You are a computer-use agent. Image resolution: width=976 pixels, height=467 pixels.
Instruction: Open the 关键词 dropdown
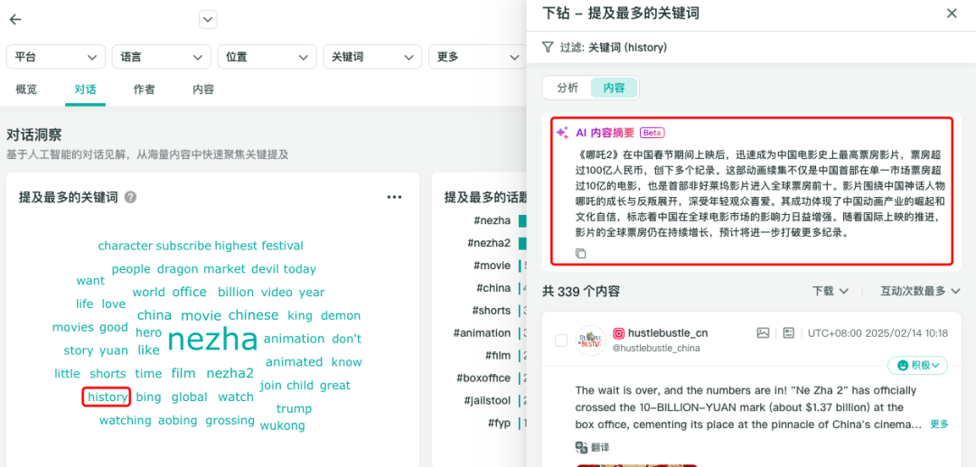(x=372, y=57)
